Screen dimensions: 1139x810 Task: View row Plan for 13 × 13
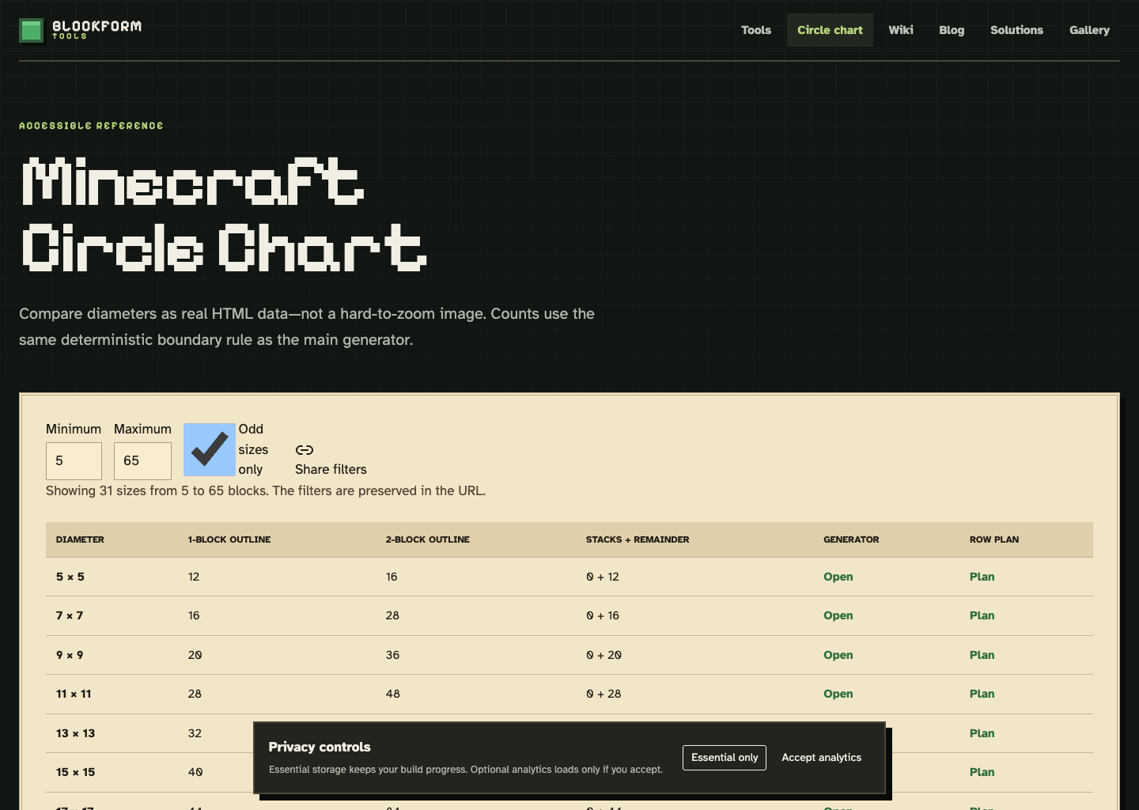[982, 733]
